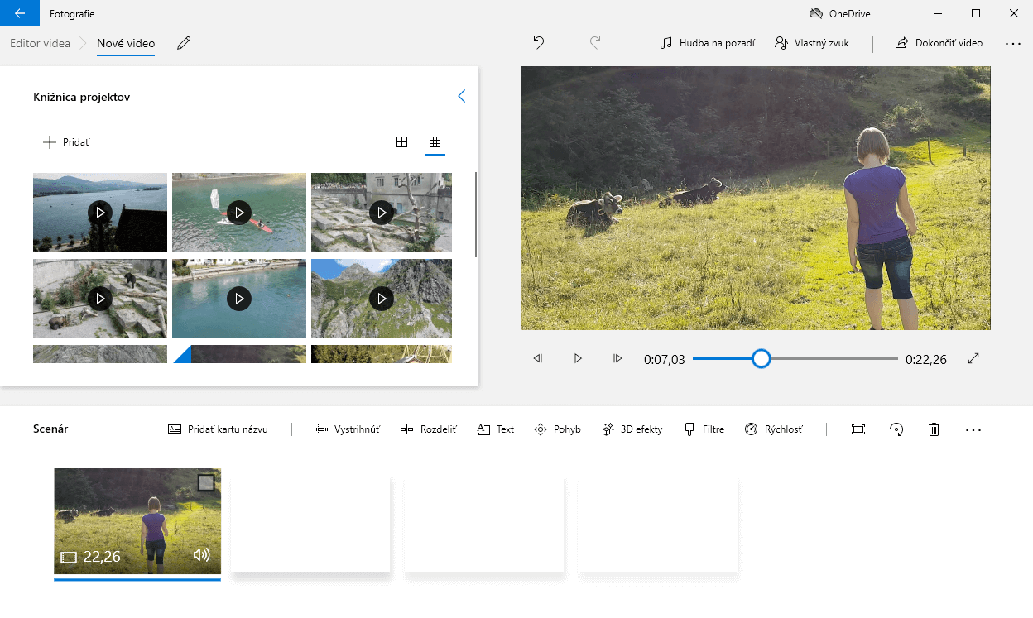Viewport: 1033px width, 618px height.
Task: Select the mountain landscape video thumbnail
Action: click(382, 299)
